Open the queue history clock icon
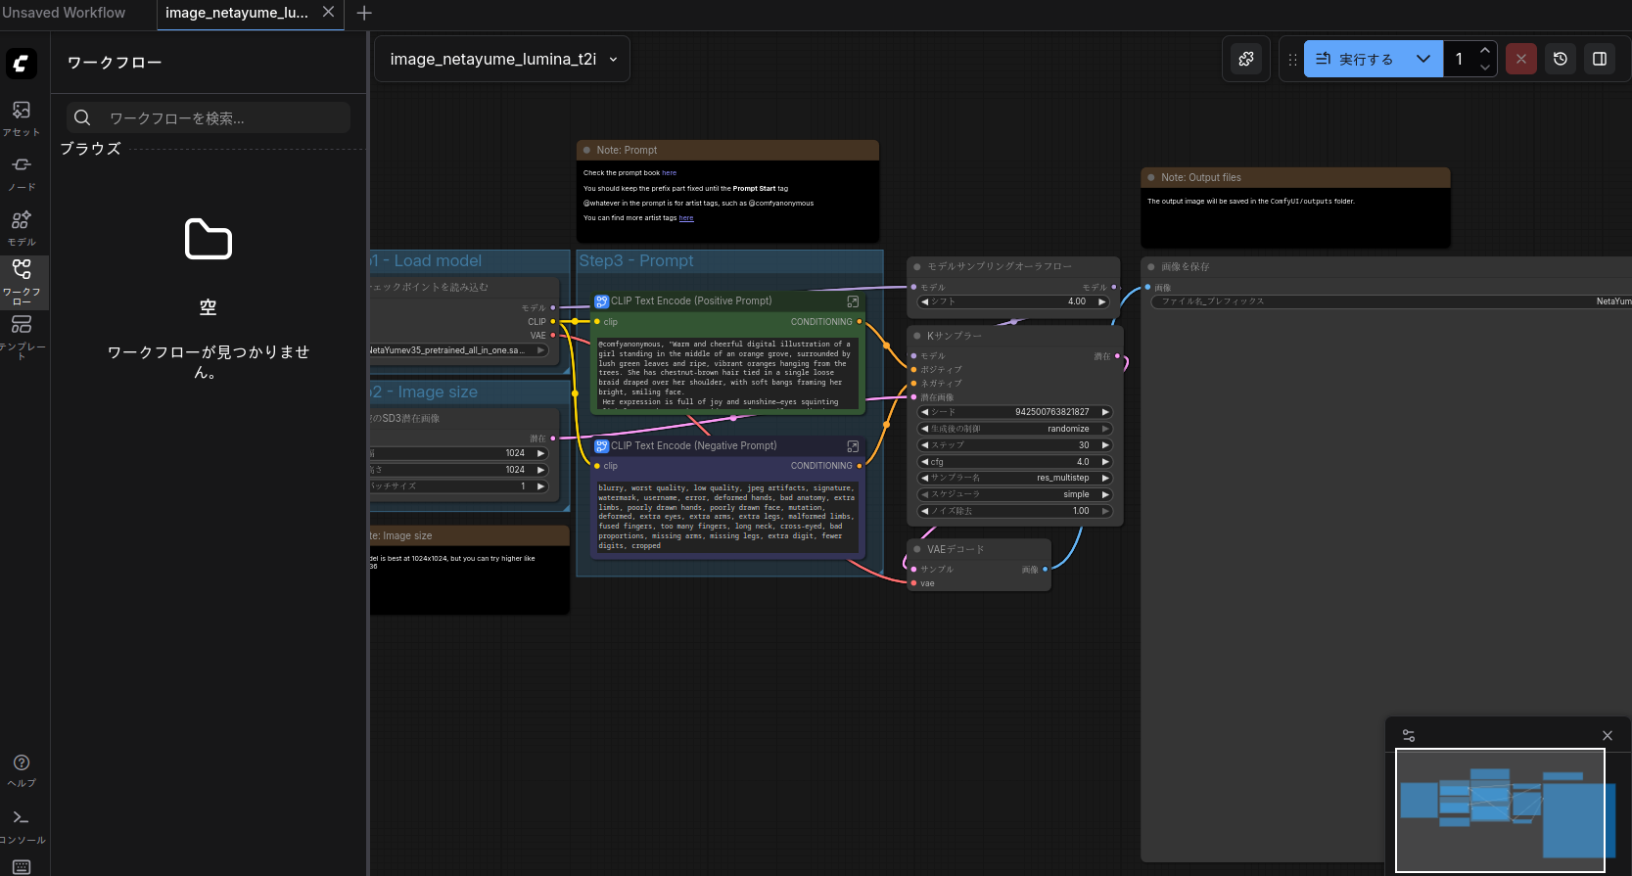1632x876 pixels. [x=1561, y=59]
